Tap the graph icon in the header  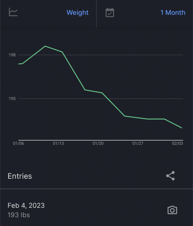point(13,12)
